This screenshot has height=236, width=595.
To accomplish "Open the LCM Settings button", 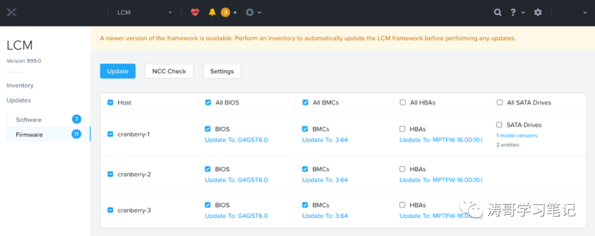I will 222,71.
